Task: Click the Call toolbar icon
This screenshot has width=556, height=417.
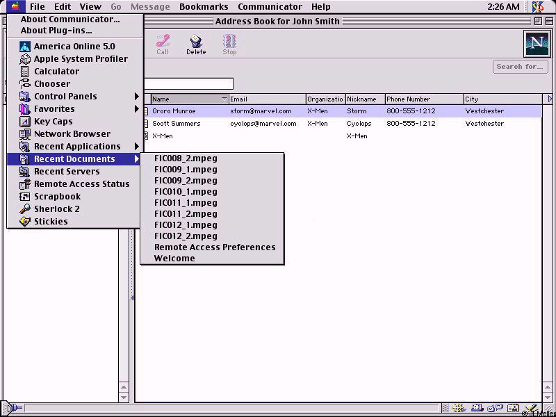Action: [x=163, y=44]
